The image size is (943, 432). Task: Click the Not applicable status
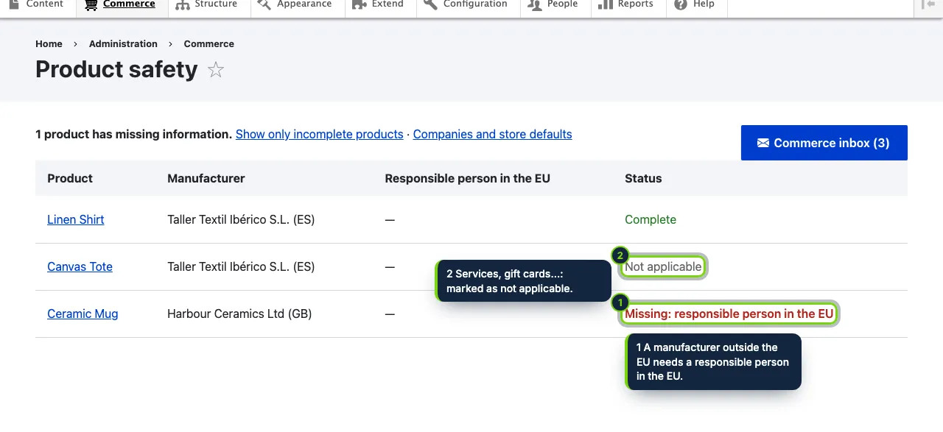coord(663,267)
